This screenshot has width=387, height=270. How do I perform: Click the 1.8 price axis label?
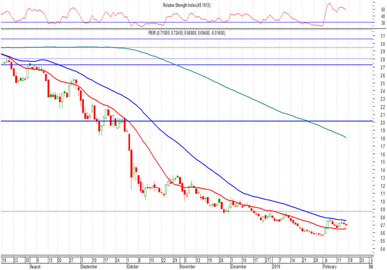(383, 139)
